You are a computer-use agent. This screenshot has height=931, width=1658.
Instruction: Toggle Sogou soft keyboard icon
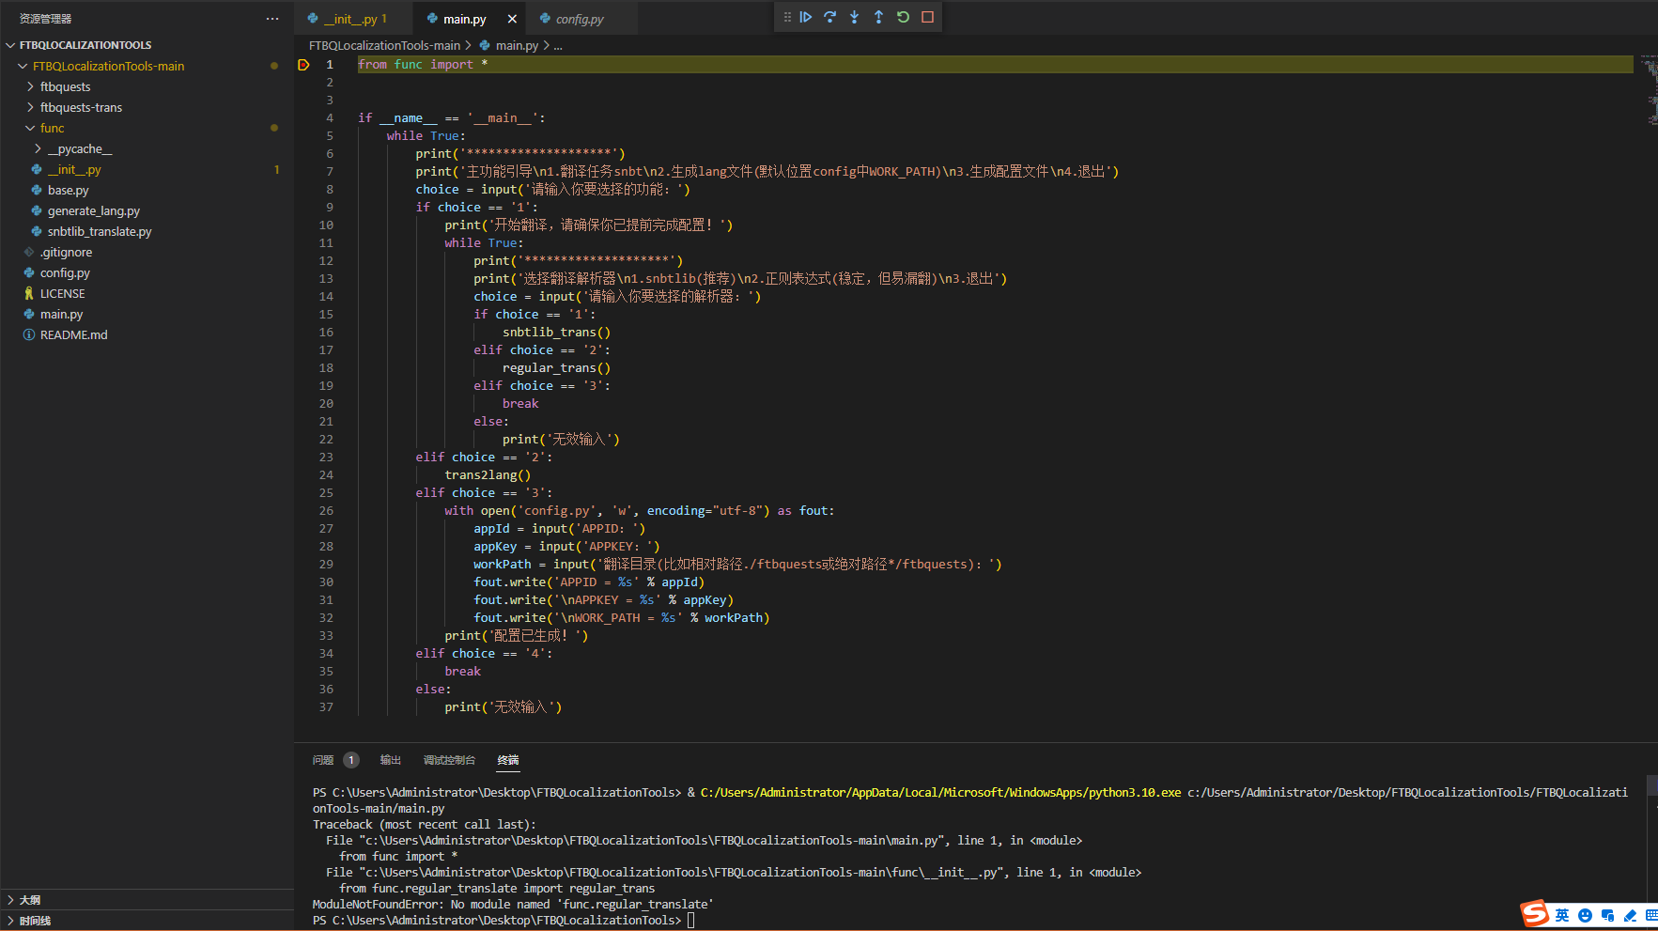[x=1652, y=916]
